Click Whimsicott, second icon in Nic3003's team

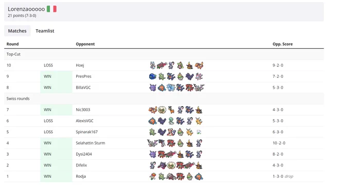pyautogui.click(x=162, y=110)
